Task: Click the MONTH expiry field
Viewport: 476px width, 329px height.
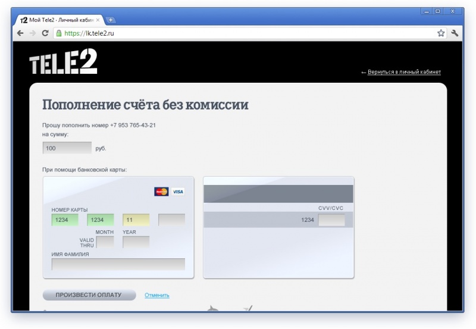Action: pos(105,242)
